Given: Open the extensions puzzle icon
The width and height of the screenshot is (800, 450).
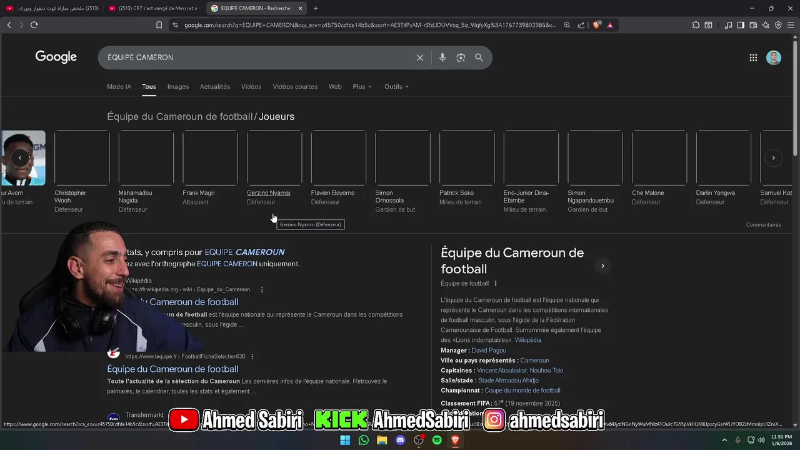Looking at the screenshot, I should pyautogui.click(x=696, y=25).
